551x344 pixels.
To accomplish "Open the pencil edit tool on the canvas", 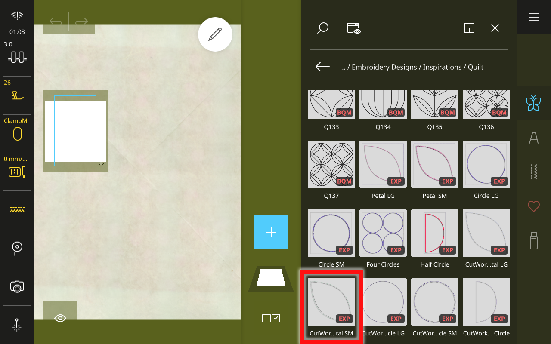I will (215, 34).
